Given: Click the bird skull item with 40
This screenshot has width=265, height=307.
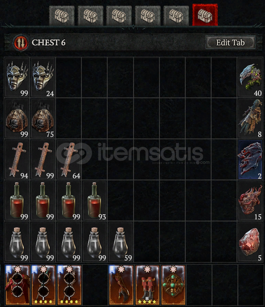Looking at the screenshot, I should [250, 77].
